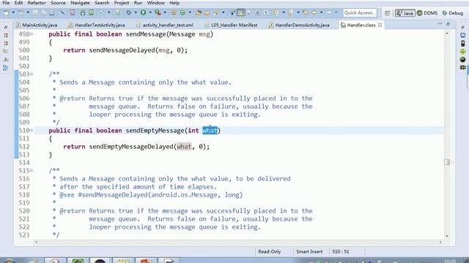Image resolution: width=469 pixels, height=263 pixels.
Task: Collapse the fold at line 498
Action: 32,34
